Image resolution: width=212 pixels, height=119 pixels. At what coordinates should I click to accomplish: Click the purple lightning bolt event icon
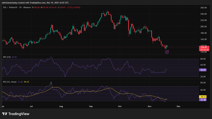(x=167, y=52)
